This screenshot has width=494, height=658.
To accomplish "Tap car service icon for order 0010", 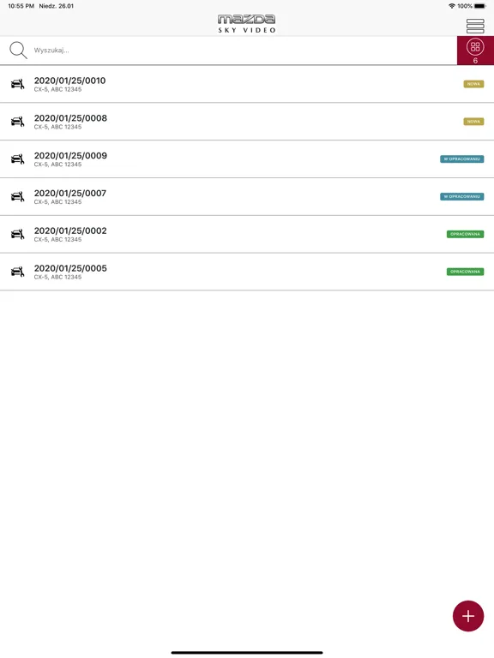I will 18,84.
